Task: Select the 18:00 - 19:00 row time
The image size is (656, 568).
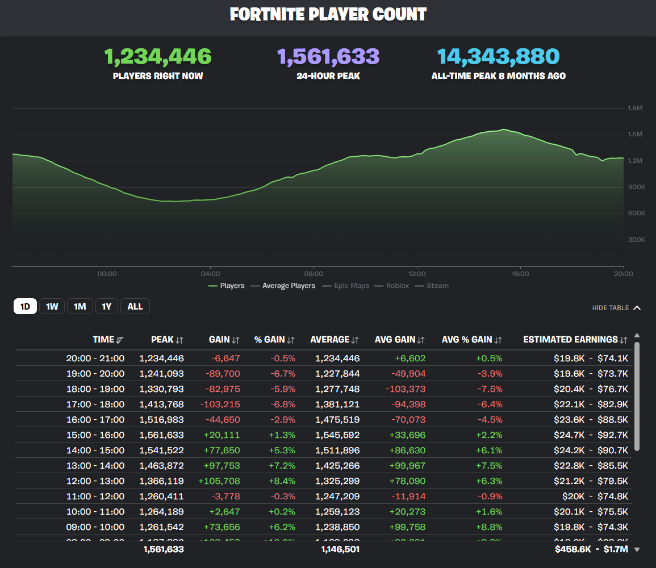Action: pos(95,390)
